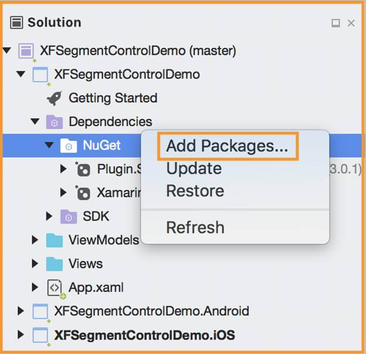
Task: Select the XFSegmentControlDemo.iOS project
Action: tap(144, 335)
